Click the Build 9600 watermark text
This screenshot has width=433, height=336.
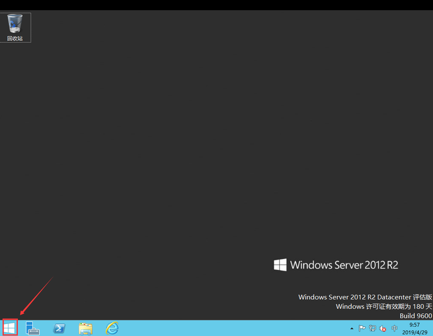416,316
